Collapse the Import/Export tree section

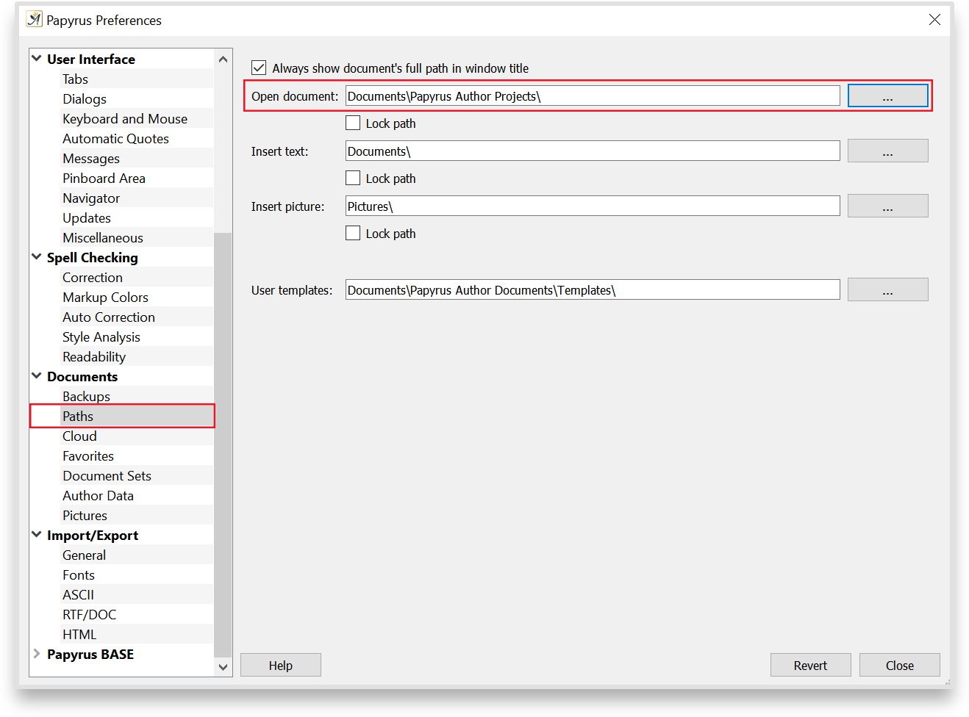coord(37,534)
